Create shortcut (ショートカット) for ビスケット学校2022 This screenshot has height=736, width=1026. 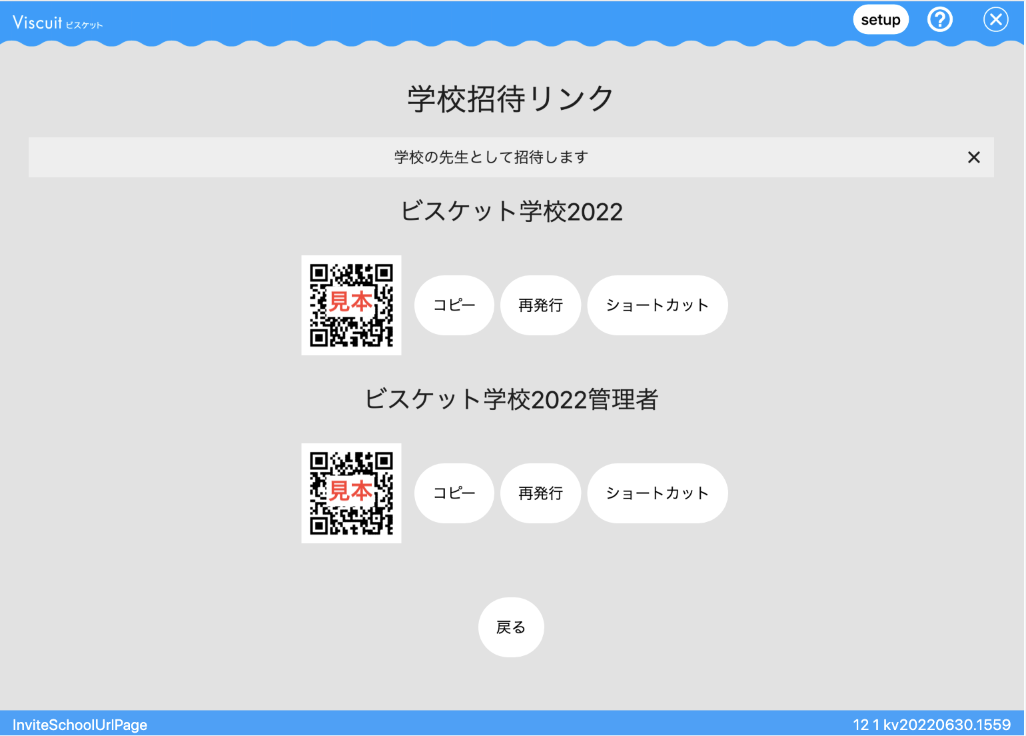pos(658,305)
